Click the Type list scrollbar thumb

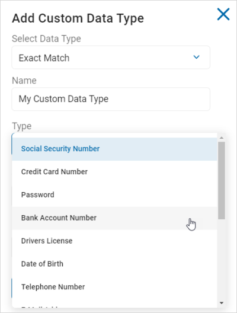pyautogui.click(x=222, y=180)
